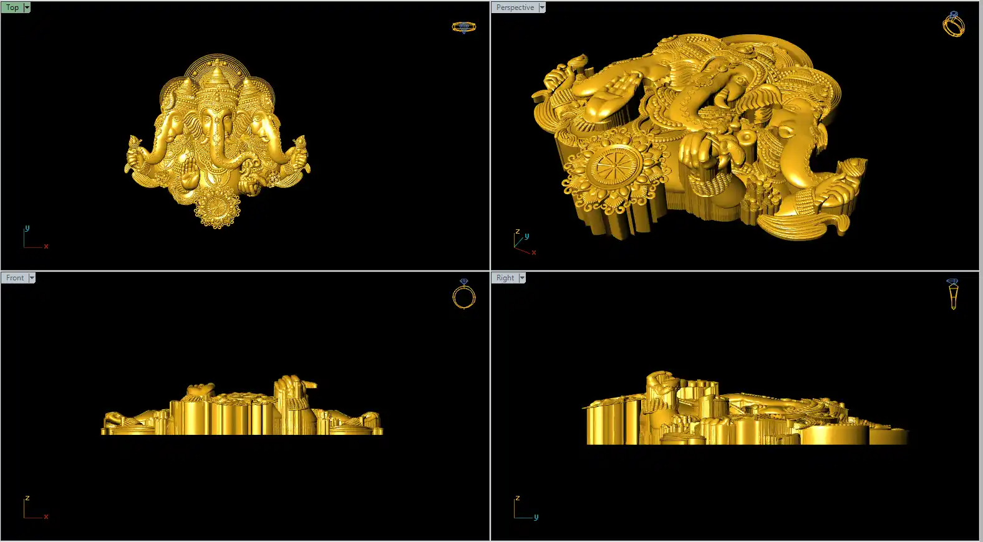Viewport: 983px width, 542px height.
Task: Pick the gold relief in the Perspective view
Action: [699, 137]
